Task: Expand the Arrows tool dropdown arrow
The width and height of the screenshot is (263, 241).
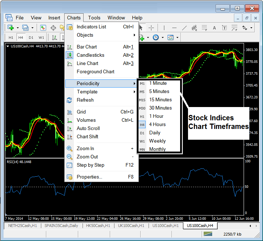Action: pyautogui.click(x=251, y=28)
